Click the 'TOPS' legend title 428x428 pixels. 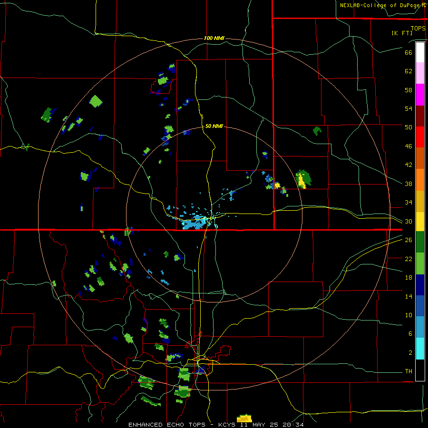tap(418, 28)
